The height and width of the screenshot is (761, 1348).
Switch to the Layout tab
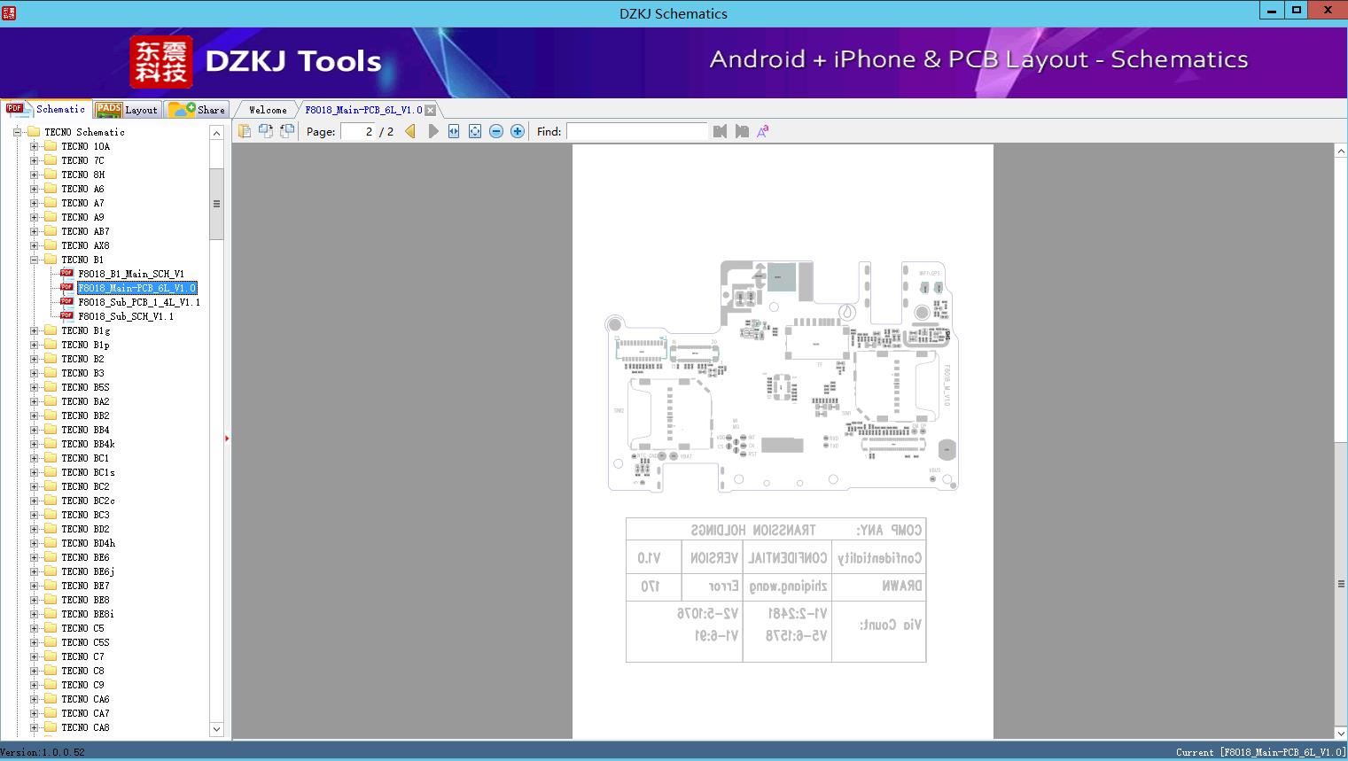(x=127, y=110)
